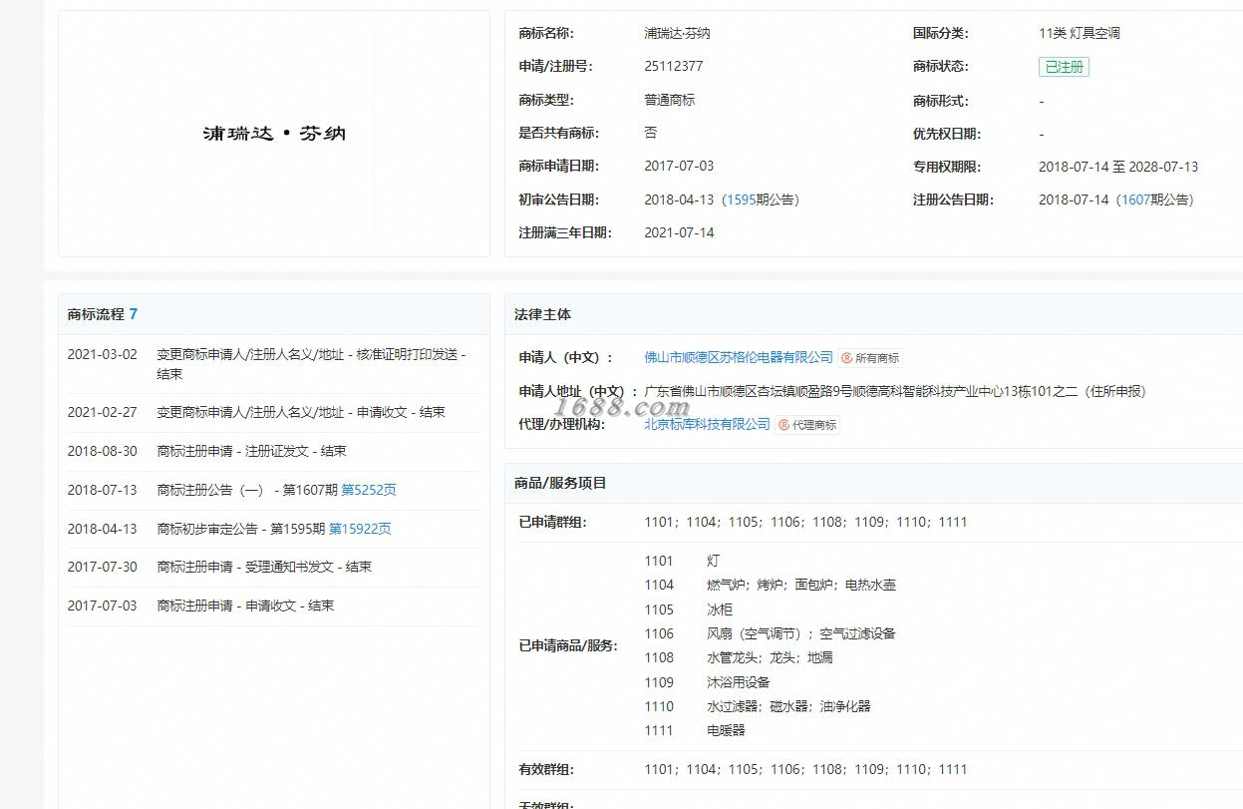The height and width of the screenshot is (809, 1243).
Task: Select the 2017-07-03 申请收文 flow entry
Action: tap(273, 606)
